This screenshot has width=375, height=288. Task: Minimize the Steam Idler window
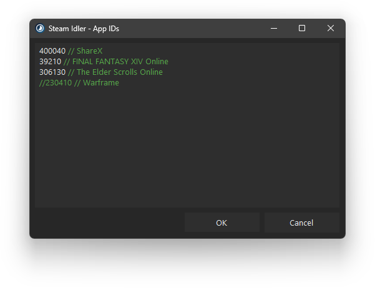[274, 28]
